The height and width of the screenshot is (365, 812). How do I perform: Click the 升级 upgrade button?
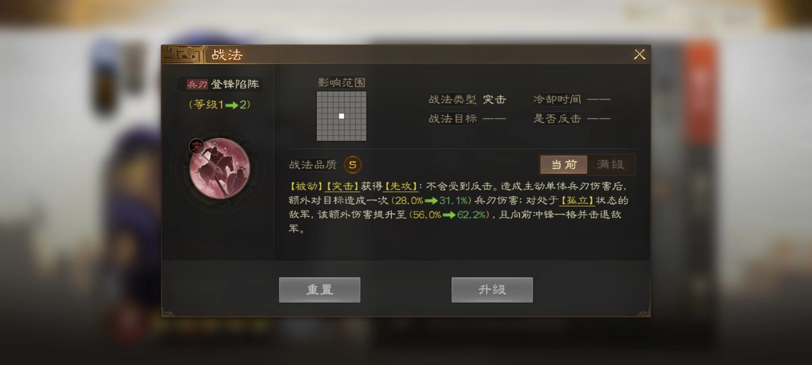[x=492, y=290]
